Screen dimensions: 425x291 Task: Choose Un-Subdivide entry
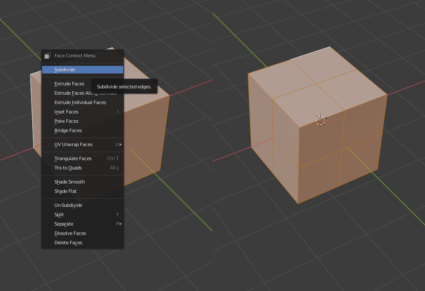(x=83, y=205)
